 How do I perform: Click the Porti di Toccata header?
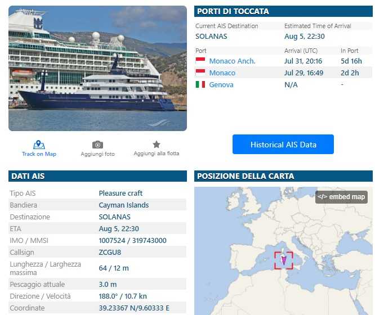pyautogui.click(x=233, y=11)
